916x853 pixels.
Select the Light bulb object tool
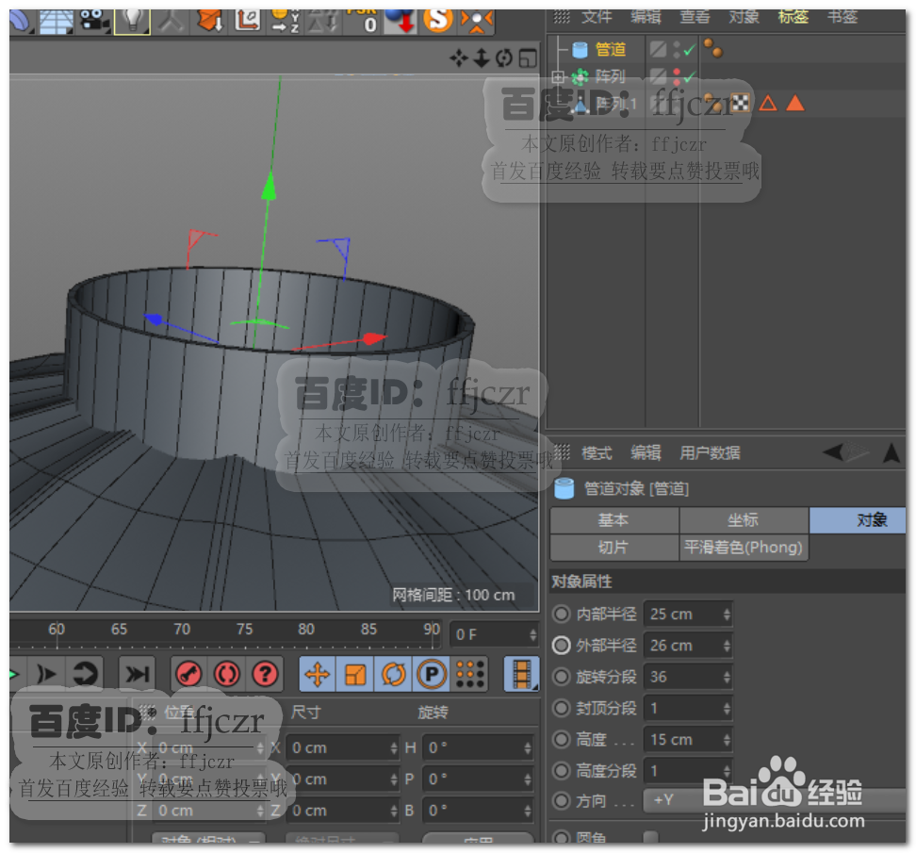132,21
